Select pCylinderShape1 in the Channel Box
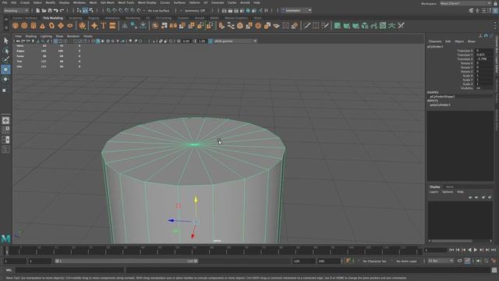The height and width of the screenshot is (281, 499). [x=442, y=96]
